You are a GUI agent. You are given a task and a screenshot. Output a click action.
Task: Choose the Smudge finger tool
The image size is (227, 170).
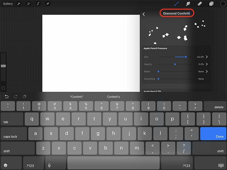pyautogui.click(x=188, y=4)
